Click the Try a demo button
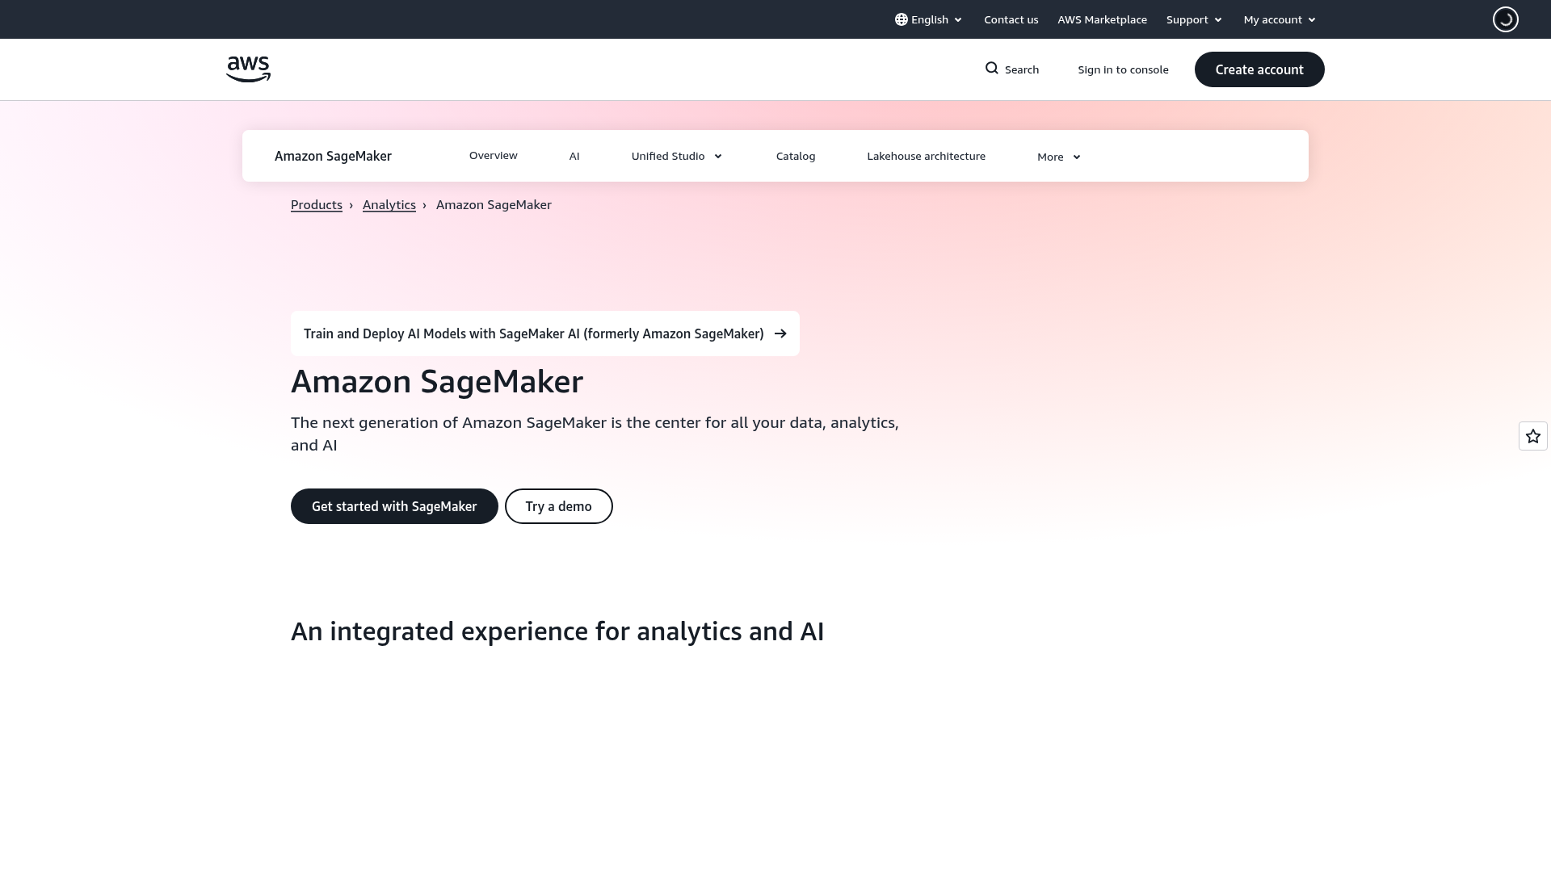This screenshot has height=872, width=1551. [558, 505]
